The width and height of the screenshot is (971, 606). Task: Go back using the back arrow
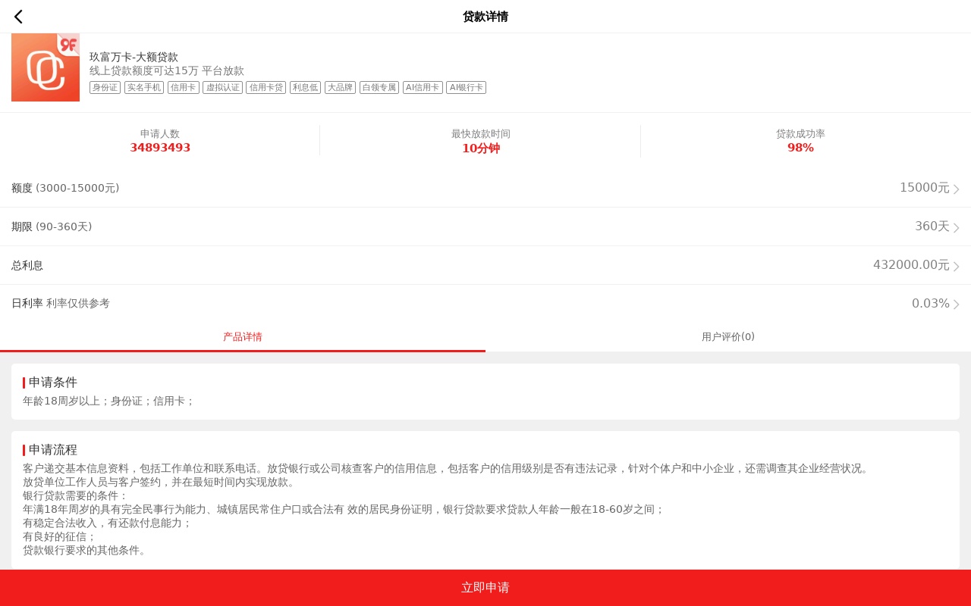coord(18,17)
